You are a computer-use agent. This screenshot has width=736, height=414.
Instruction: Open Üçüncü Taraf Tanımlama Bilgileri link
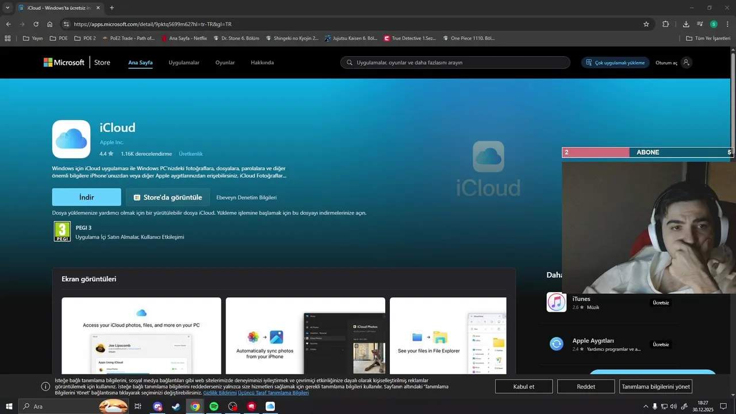[273, 393]
